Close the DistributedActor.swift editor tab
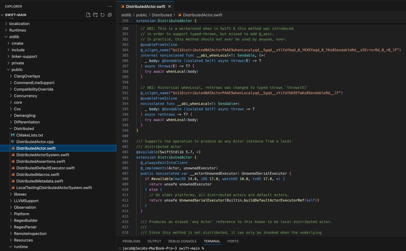Screen dimensions: 406x251 tap(169, 6)
